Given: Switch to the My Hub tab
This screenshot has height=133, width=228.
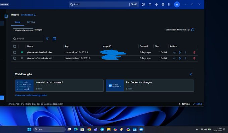Looking at the screenshot, I should pyautogui.click(x=31, y=22).
